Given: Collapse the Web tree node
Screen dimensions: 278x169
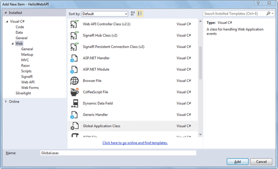Looking at the screenshot, I should [13, 44].
